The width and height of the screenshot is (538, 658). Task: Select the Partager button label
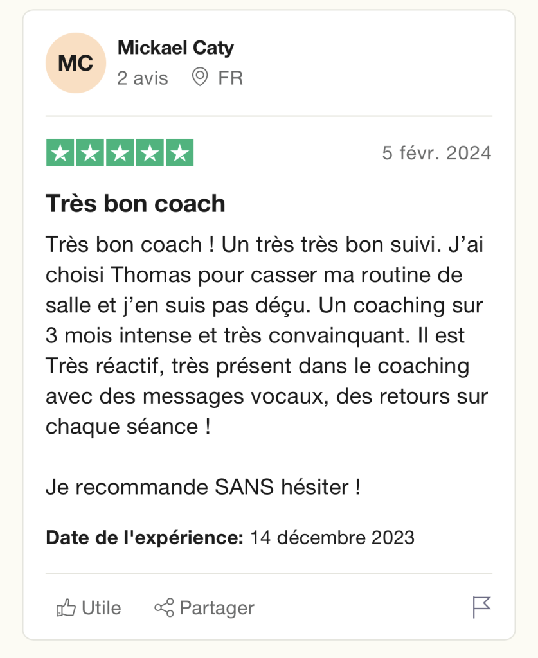[217, 608]
